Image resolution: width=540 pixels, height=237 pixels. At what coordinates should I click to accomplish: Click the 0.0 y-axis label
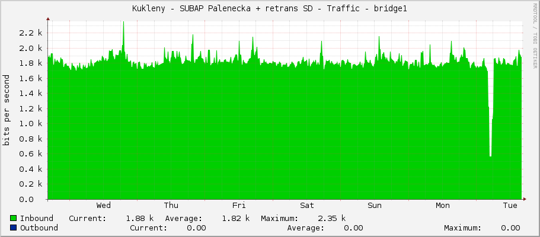point(27,200)
